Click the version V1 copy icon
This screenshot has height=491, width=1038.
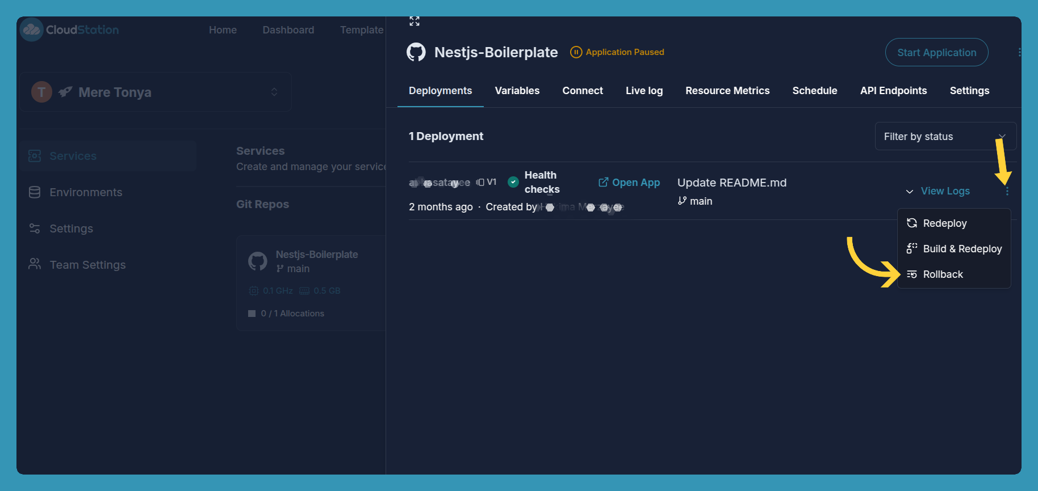(x=480, y=182)
